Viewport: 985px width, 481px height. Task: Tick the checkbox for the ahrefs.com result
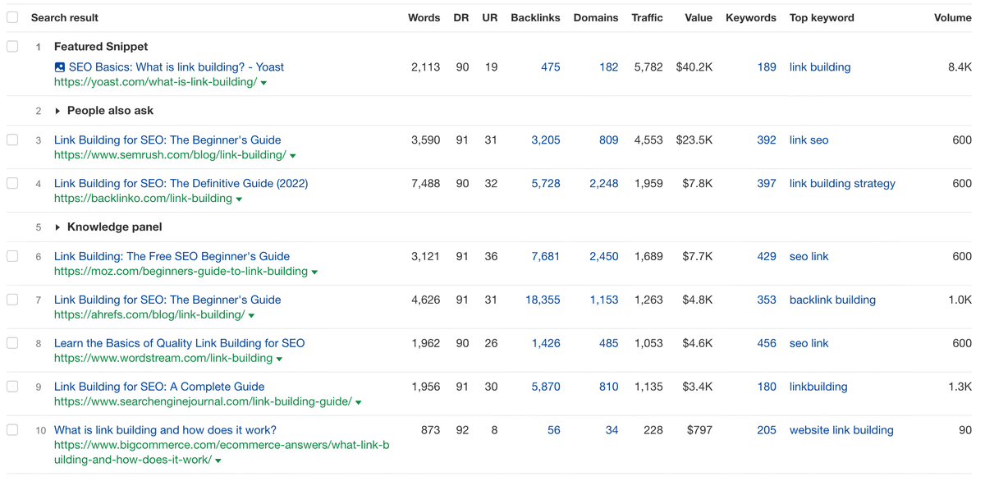(x=12, y=300)
